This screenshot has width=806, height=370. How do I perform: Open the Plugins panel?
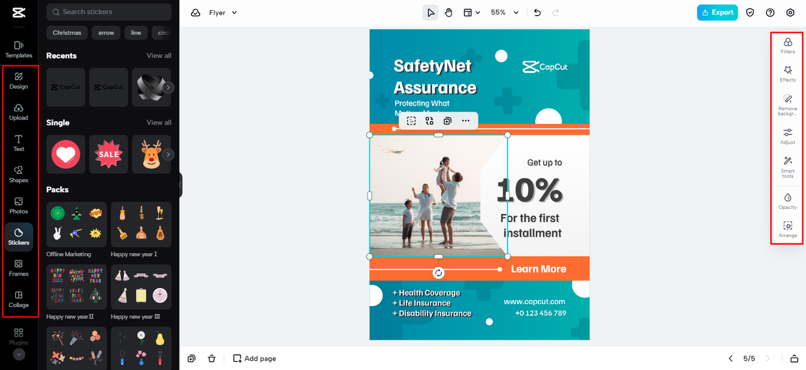pyautogui.click(x=19, y=336)
